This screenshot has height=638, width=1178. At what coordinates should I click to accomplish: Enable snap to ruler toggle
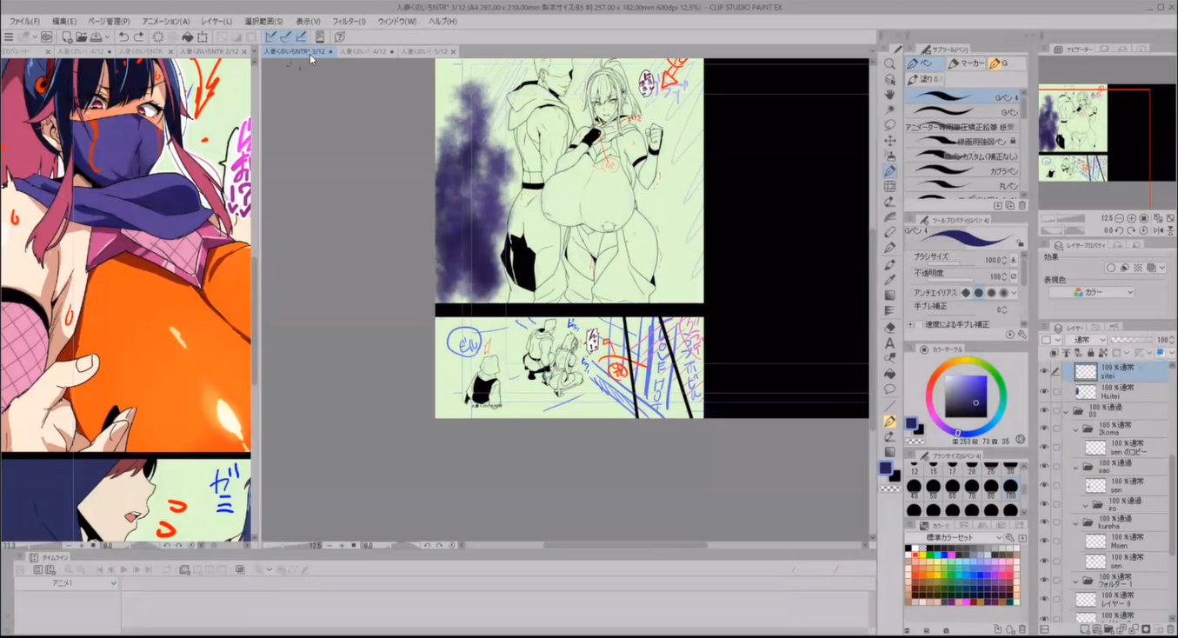click(270, 37)
